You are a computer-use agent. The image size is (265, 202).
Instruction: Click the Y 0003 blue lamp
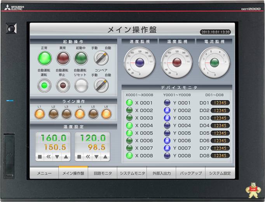click(x=167, y=118)
